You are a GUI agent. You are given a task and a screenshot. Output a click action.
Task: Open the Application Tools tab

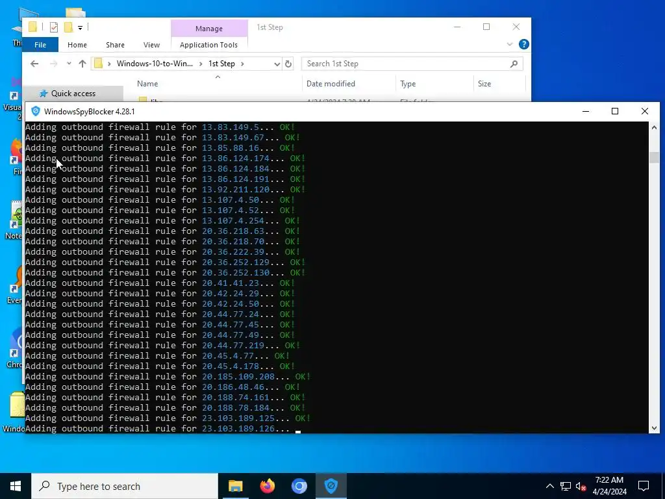208,45
